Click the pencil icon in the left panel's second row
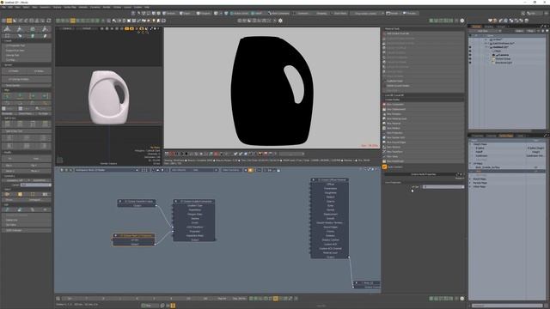Viewport: 550px width, 309px height. click(x=45, y=36)
